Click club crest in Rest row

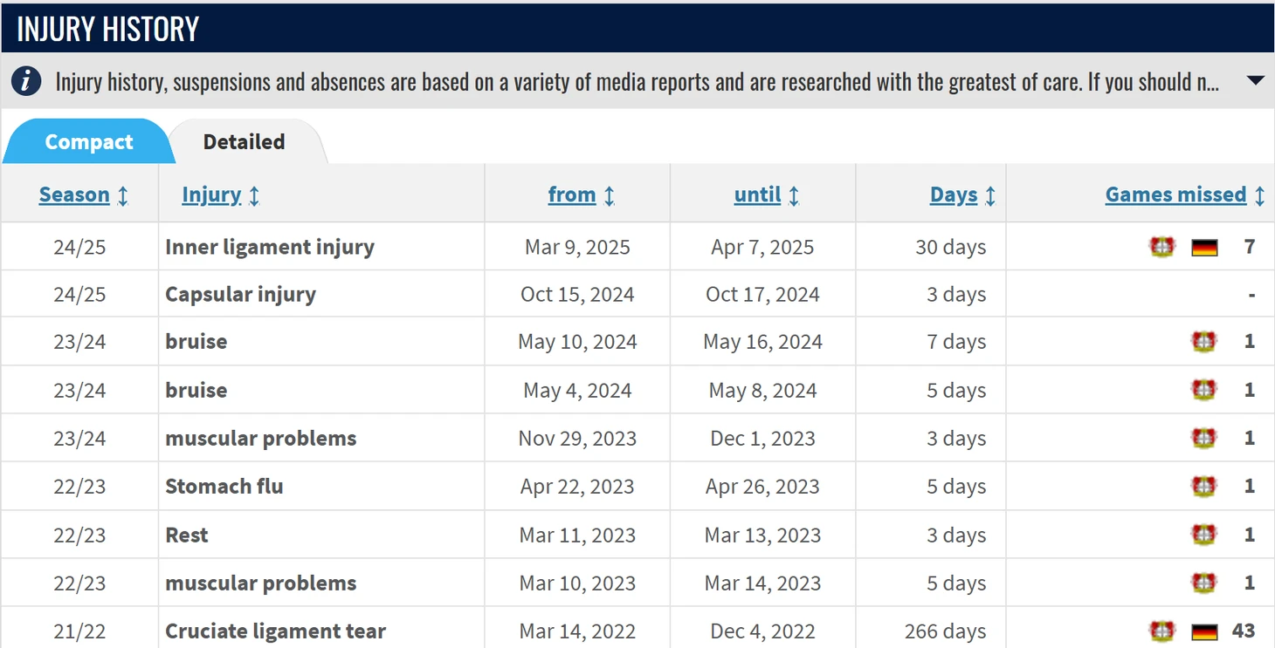pyautogui.click(x=1204, y=535)
